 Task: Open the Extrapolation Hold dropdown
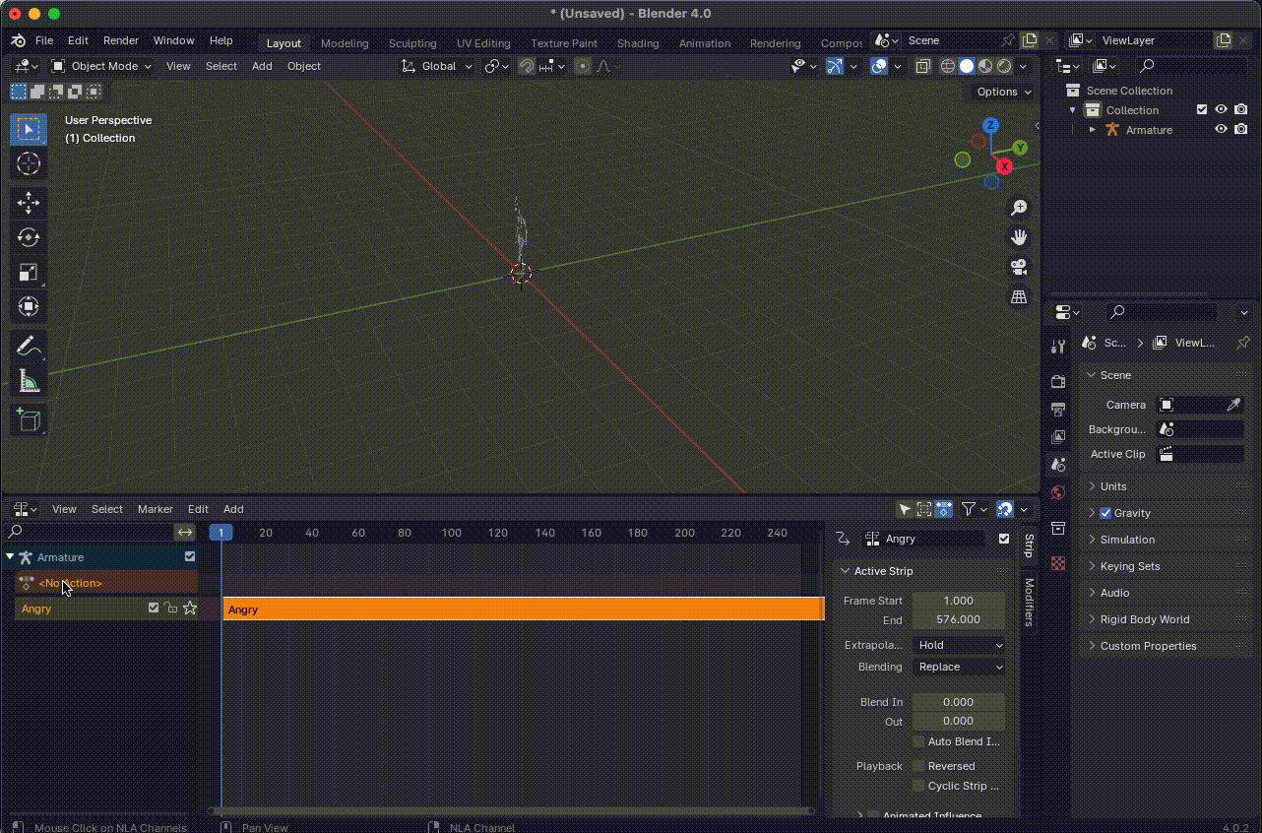959,645
